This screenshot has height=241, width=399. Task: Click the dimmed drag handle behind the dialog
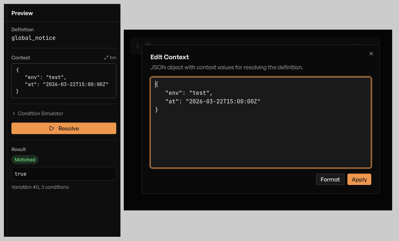click(137, 46)
